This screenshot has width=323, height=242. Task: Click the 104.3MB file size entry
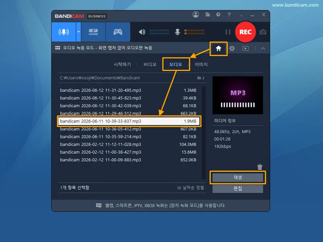(x=188, y=144)
